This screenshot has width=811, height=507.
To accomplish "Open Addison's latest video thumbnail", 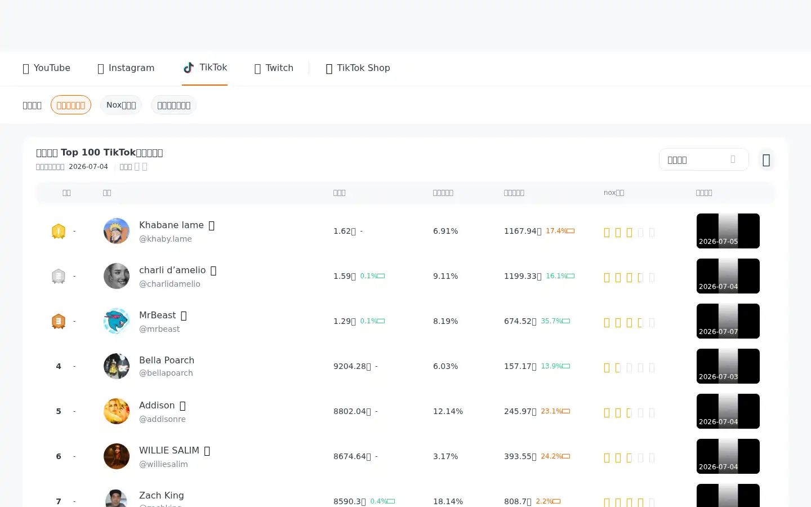I will [728, 411].
